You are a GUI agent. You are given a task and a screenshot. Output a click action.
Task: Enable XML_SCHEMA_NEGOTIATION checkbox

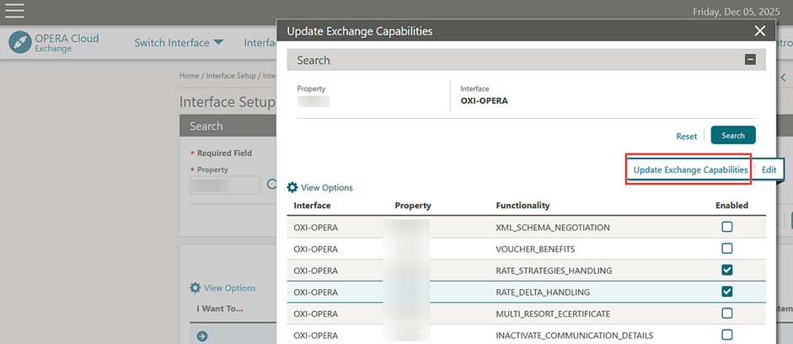726,227
